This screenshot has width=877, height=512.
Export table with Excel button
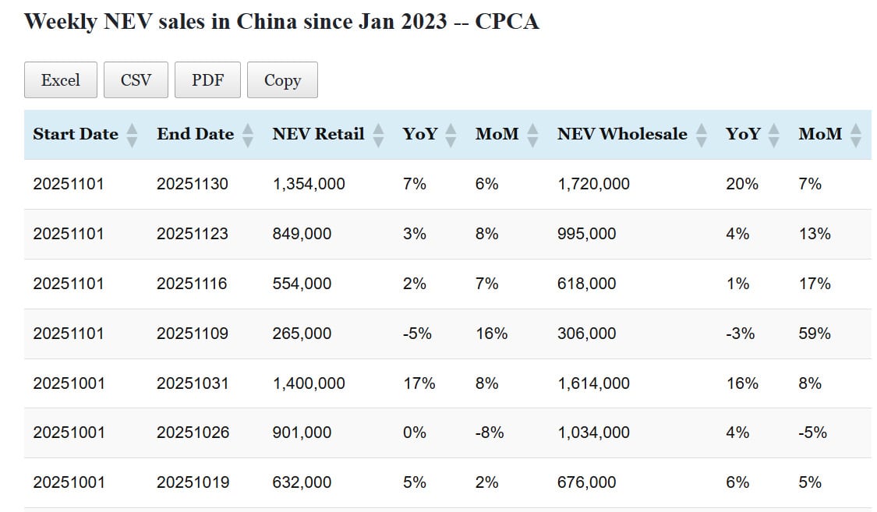click(x=61, y=80)
